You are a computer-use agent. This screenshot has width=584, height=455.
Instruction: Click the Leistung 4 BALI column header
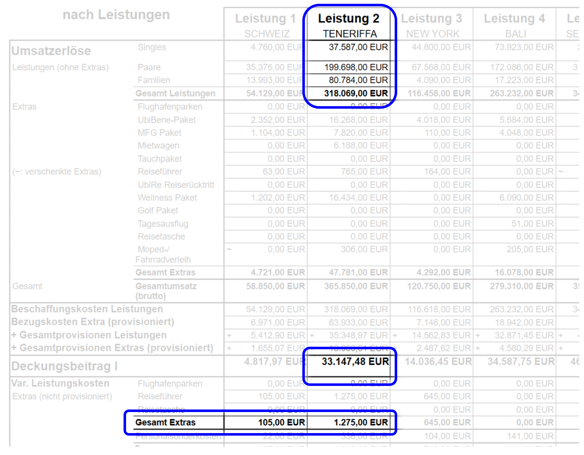(514, 25)
